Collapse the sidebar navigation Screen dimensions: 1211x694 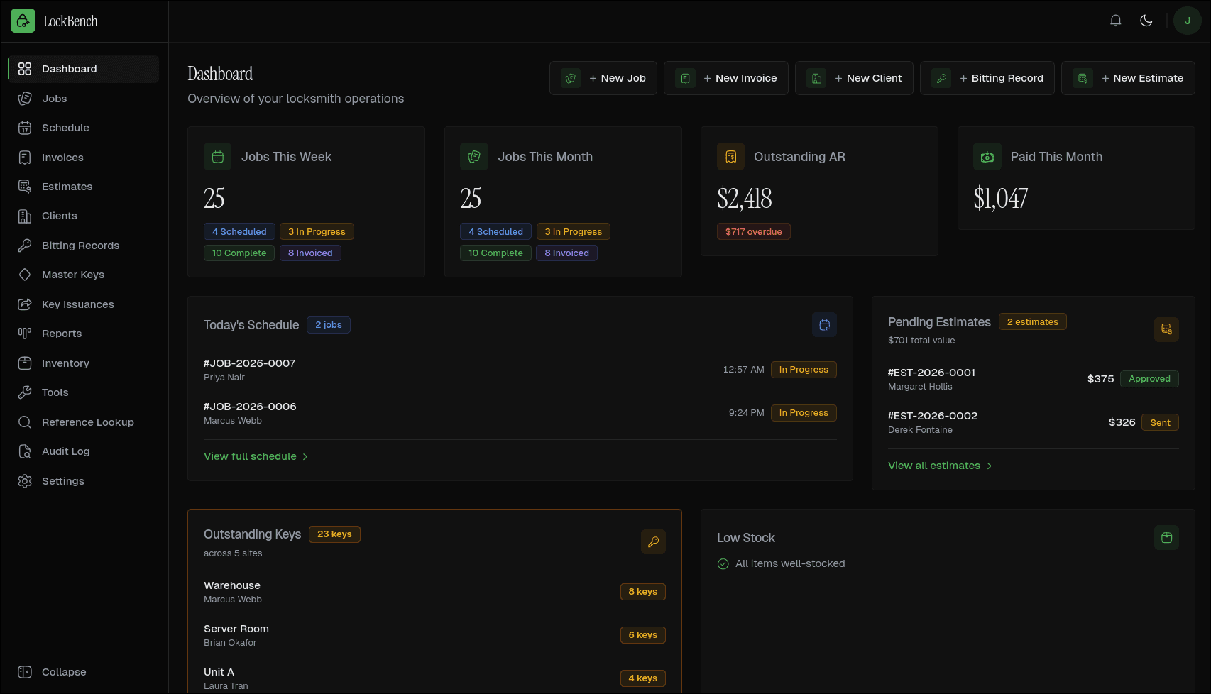click(x=63, y=672)
